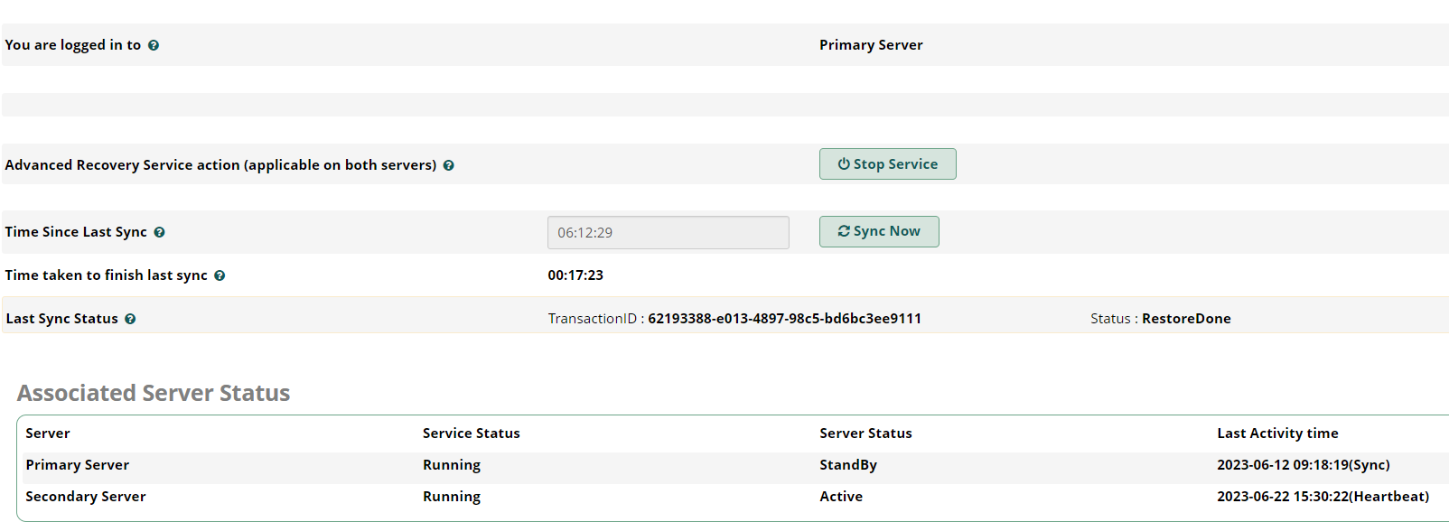Viewport: 1449px width, 522px height.
Task: Click the Stop Service button
Action: (x=888, y=164)
